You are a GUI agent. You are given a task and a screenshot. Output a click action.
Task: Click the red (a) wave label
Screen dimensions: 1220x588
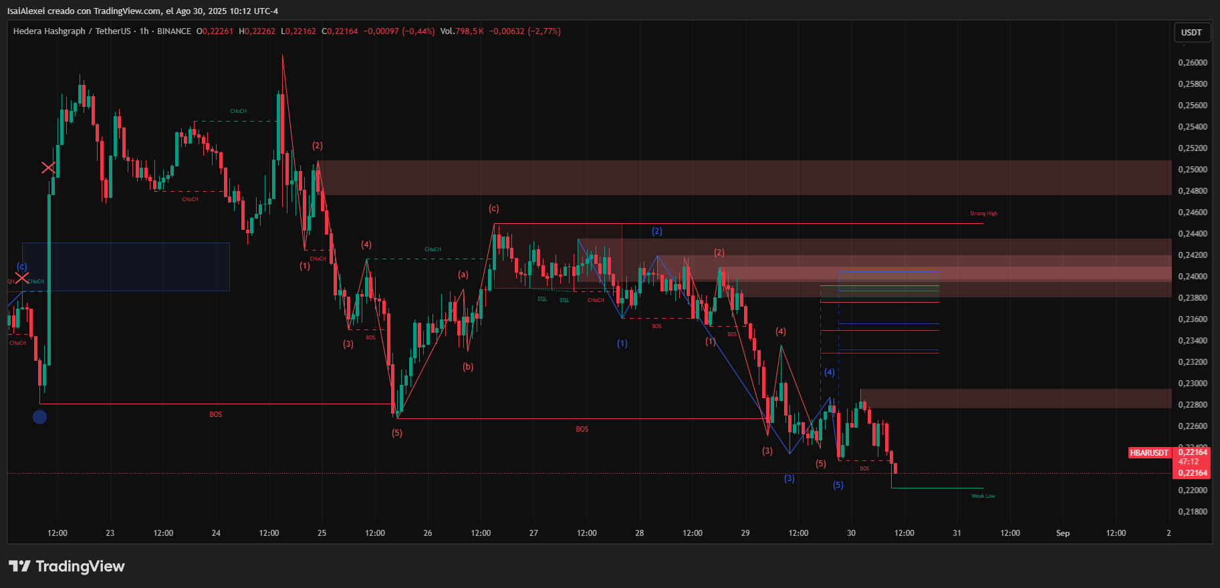tap(463, 274)
